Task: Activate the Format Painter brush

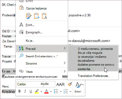Action: pyautogui.click(x=70, y=84)
